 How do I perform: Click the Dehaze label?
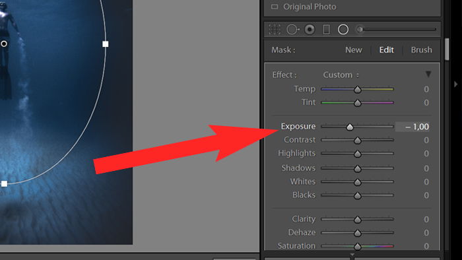[302, 233]
